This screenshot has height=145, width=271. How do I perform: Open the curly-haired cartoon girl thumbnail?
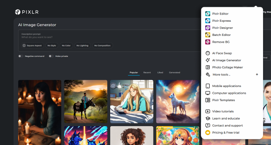tap(132, 136)
